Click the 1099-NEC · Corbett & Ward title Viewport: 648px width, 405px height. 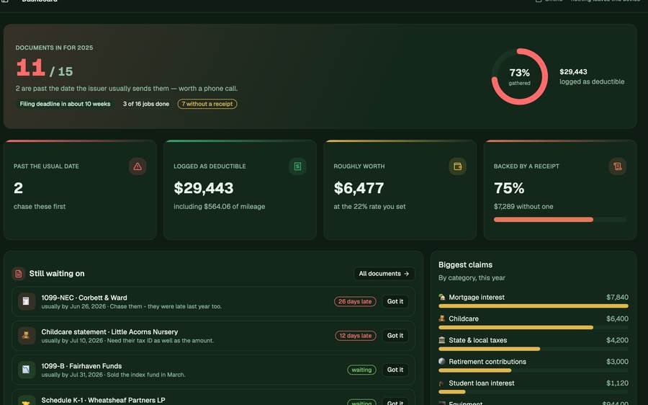pyautogui.click(x=84, y=298)
